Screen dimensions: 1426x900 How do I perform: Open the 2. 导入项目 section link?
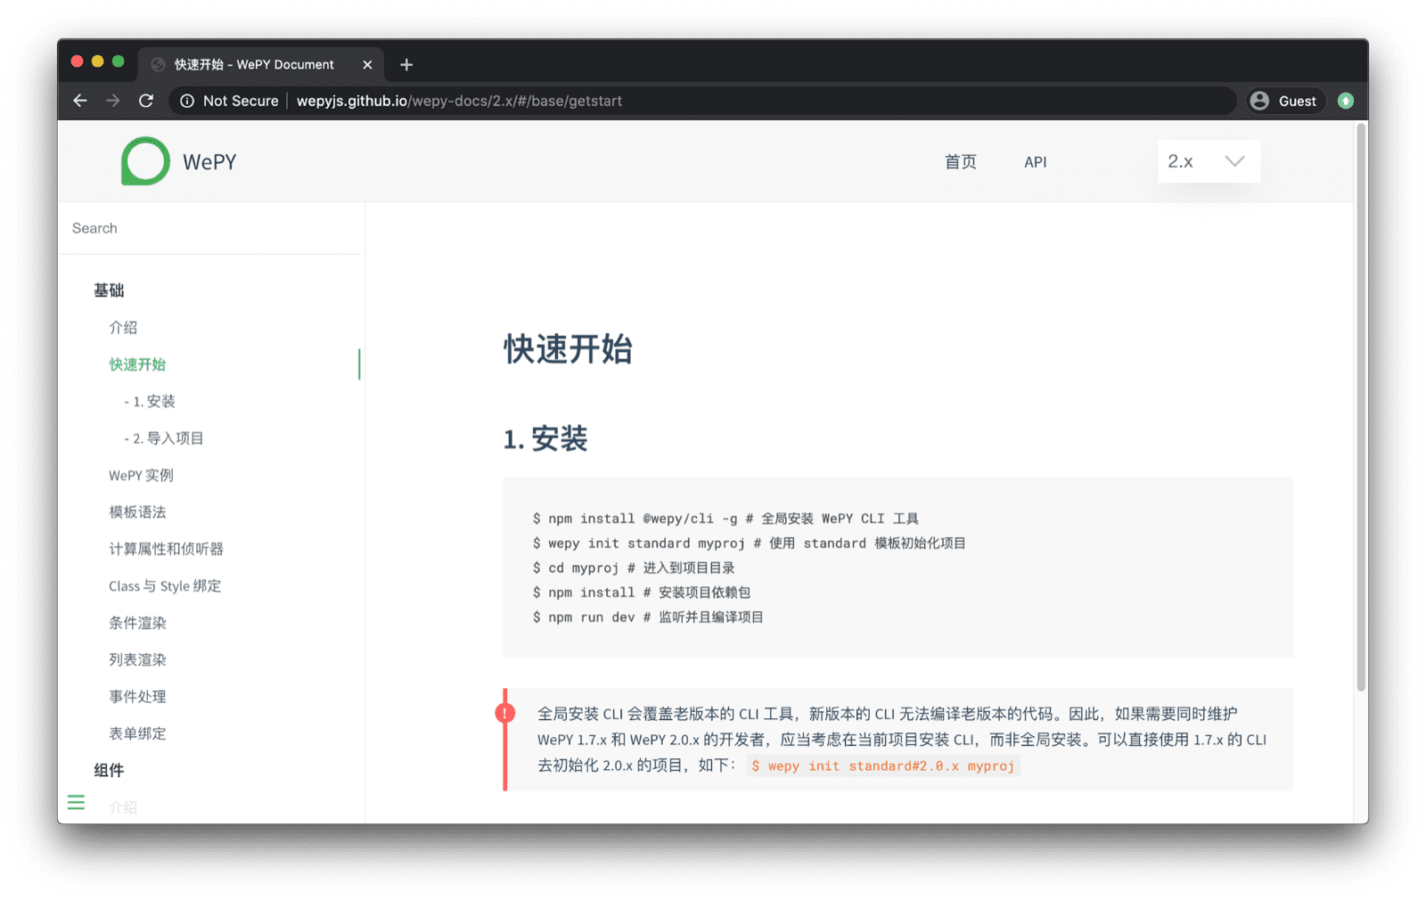[x=164, y=438]
